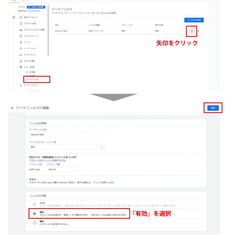The height and width of the screenshot is (235, 227).
Task: Collapse the データ設定 tree section
Action: tap(25, 67)
